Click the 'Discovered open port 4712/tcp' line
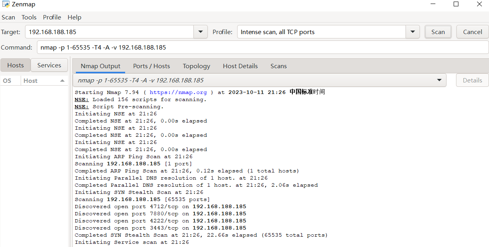This screenshot has width=489, height=247. click(x=160, y=207)
